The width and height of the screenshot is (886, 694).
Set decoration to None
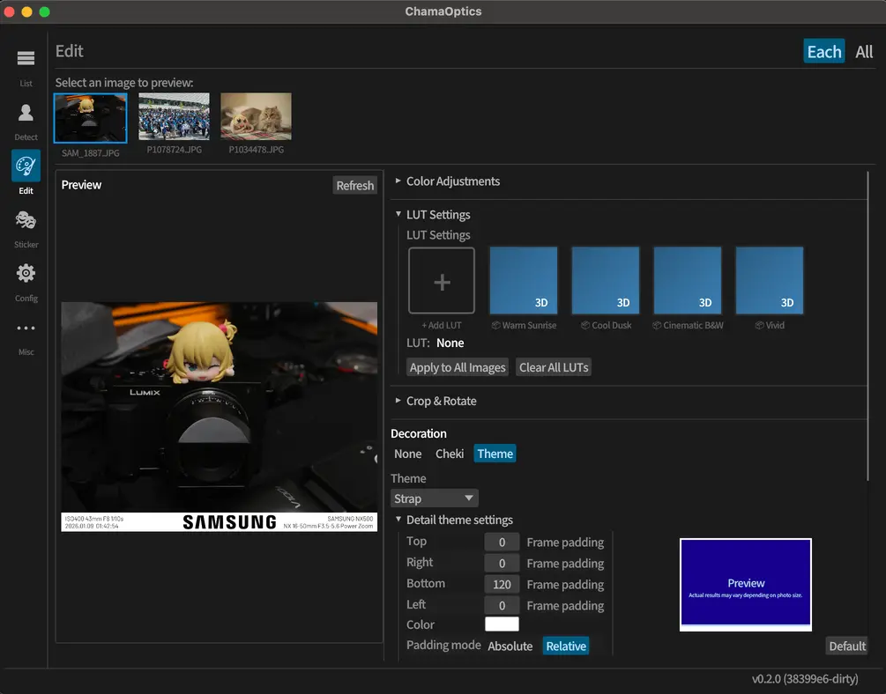click(x=407, y=454)
